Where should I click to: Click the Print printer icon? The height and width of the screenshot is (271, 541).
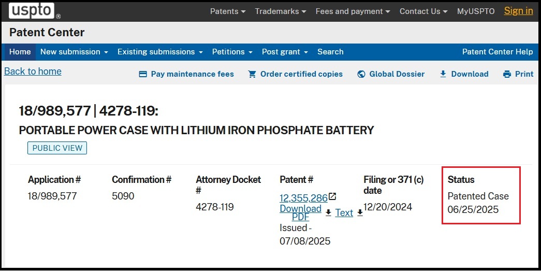[507, 74]
